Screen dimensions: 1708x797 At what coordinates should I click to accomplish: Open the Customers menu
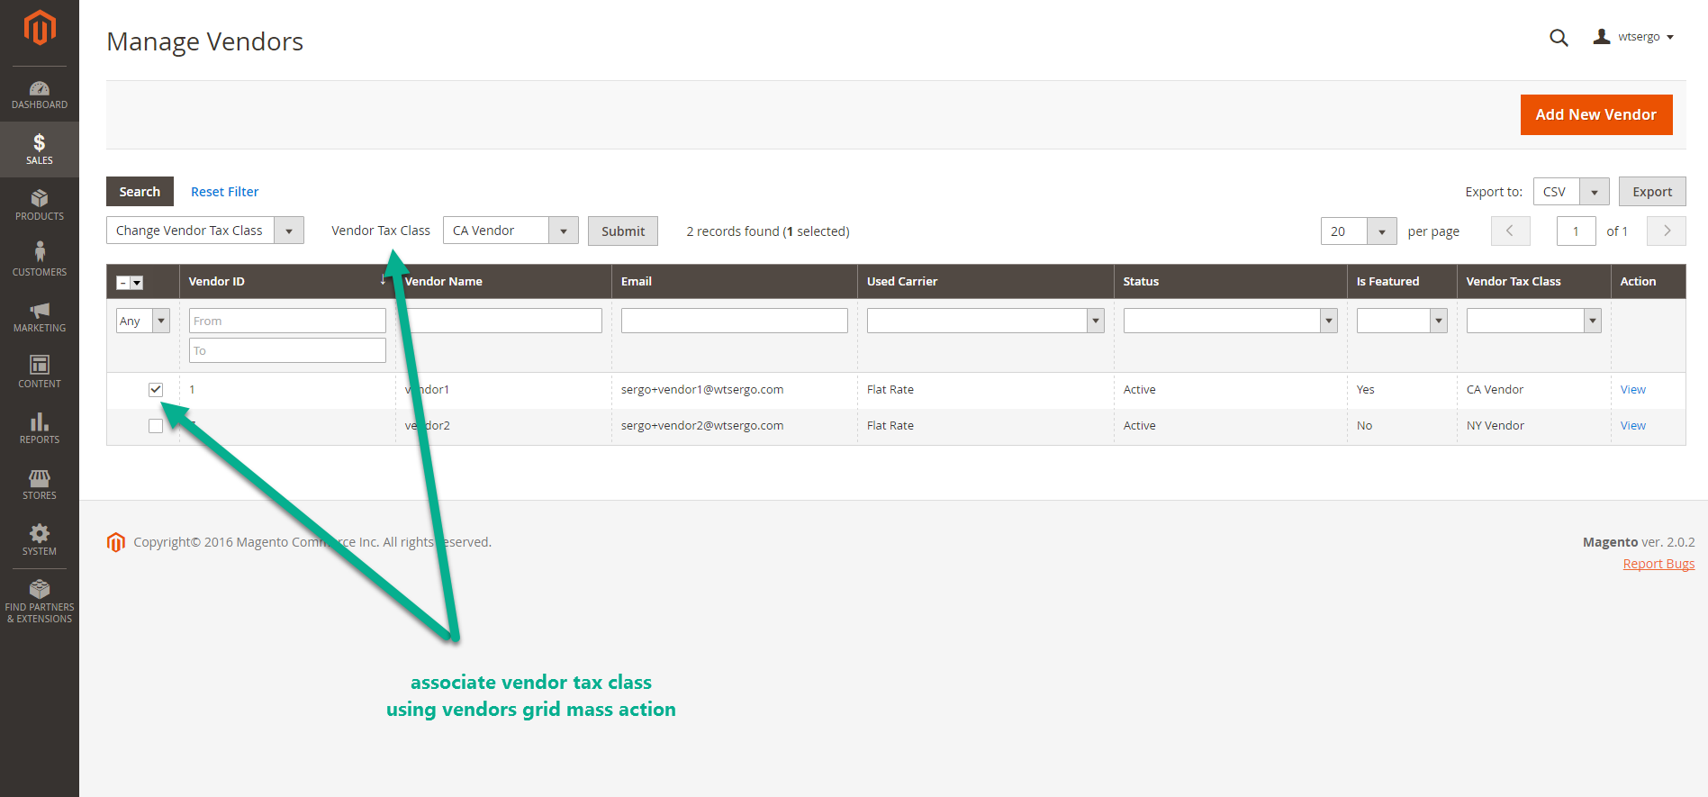[40, 261]
